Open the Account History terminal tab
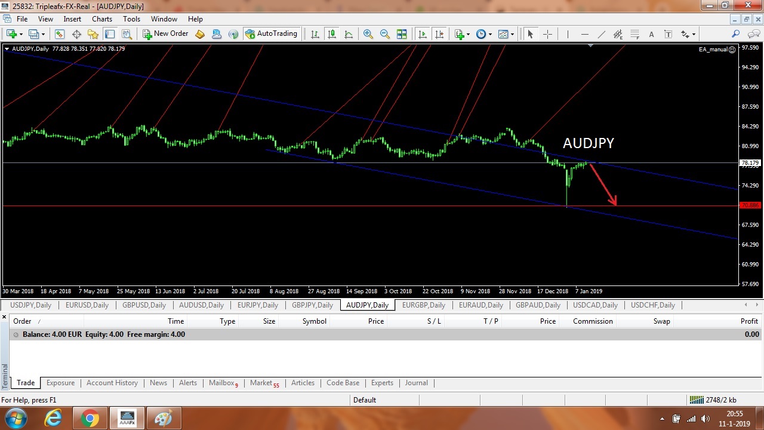This screenshot has height=430, width=764. pyautogui.click(x=112, y=383)
